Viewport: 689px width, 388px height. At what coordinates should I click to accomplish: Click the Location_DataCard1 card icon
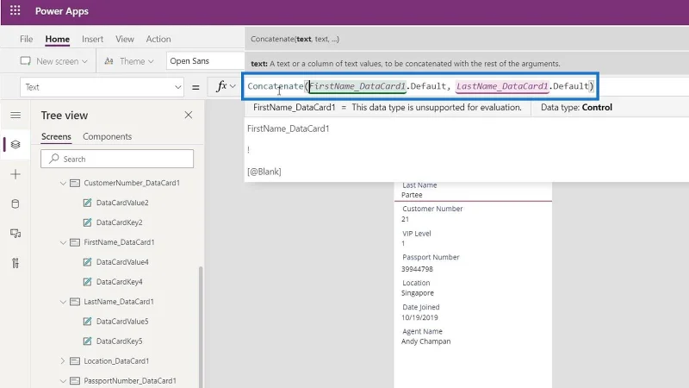click(x=75, y=361)
